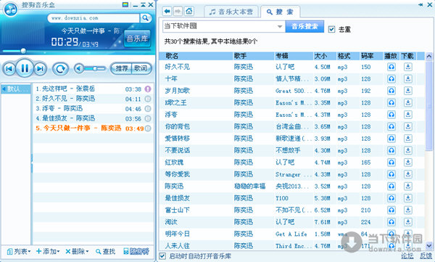Click the purple status icon beside 先这样吧

click(148, 89)
